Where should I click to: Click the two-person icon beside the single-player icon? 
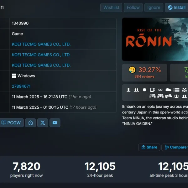pyautogui.click(x=136, y=90)
